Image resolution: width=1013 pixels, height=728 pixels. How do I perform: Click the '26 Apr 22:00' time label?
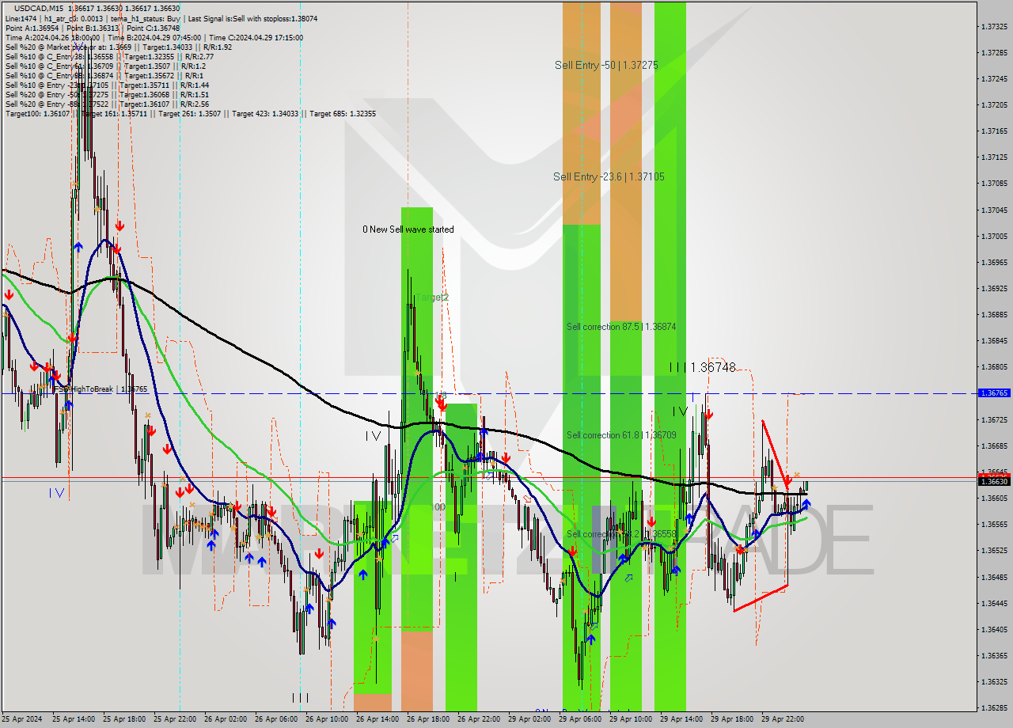pyautogui.click(x=478, y=719)
